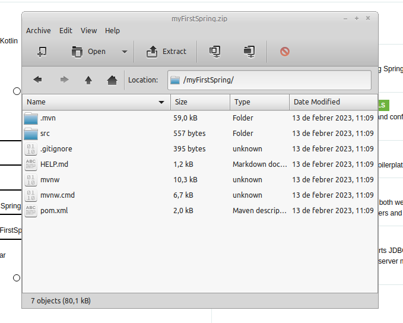Click the 557 bytes size cell
The image size is (403, 323).
tap(189, 134)
